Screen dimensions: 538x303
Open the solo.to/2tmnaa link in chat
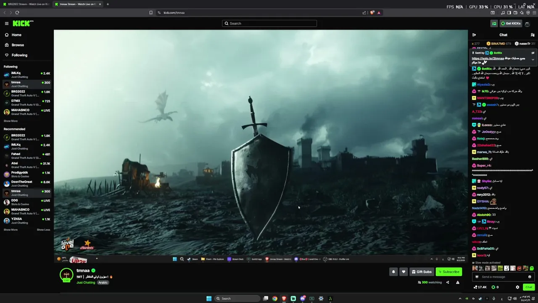[488, 58]
